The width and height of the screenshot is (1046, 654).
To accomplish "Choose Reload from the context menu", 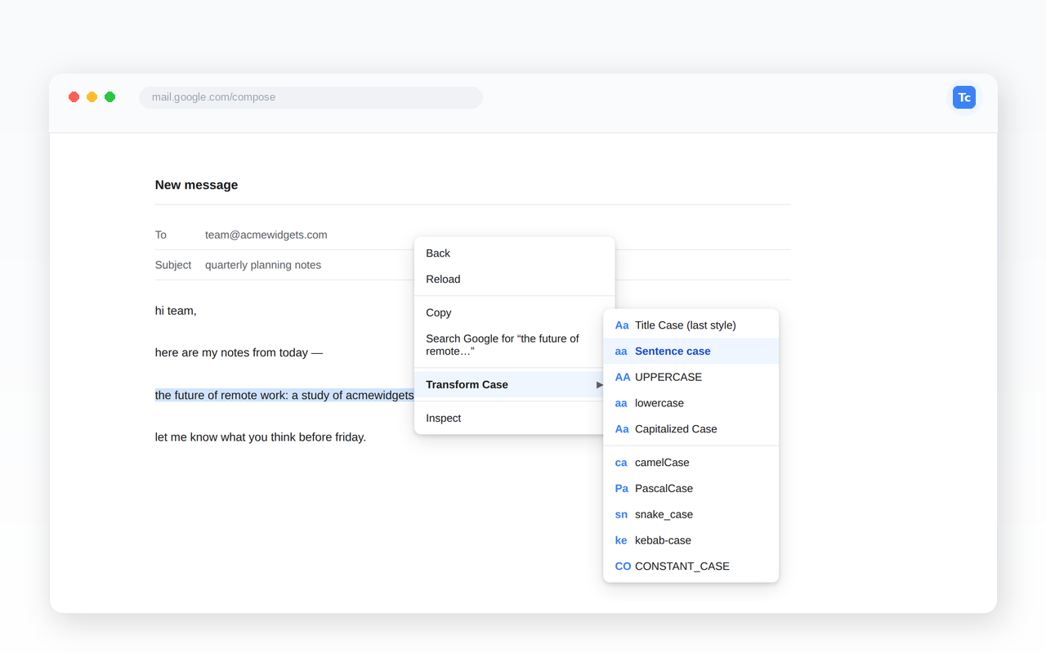I will click(515, 280).
